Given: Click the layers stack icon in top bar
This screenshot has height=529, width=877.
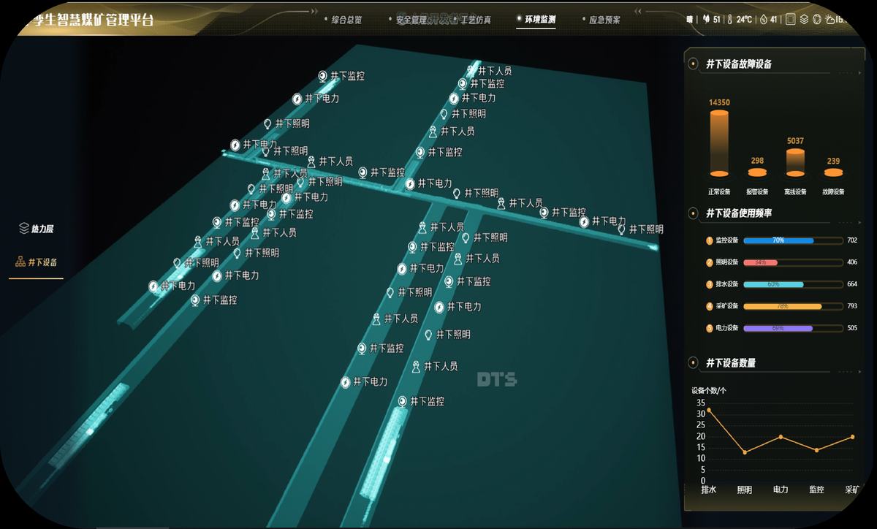Looking at the screenshot, I should [x=805, y=20].
